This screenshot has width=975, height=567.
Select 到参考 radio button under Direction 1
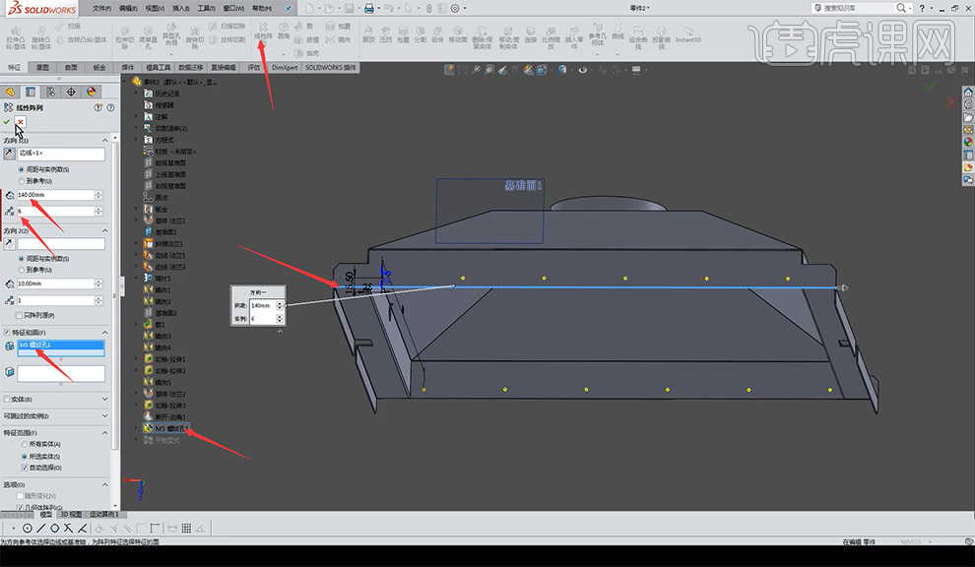tap(21, 181)
